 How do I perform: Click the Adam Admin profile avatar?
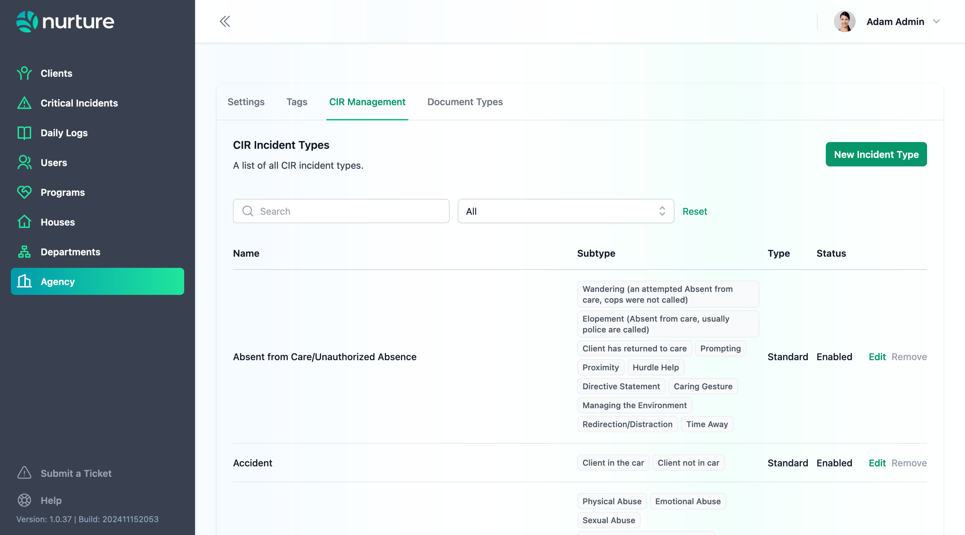pos(844,21)
